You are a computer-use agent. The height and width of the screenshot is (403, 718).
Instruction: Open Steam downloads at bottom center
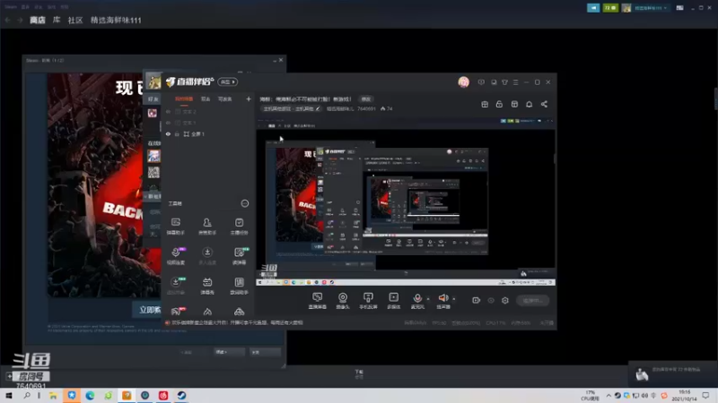[x=359, y=373]
